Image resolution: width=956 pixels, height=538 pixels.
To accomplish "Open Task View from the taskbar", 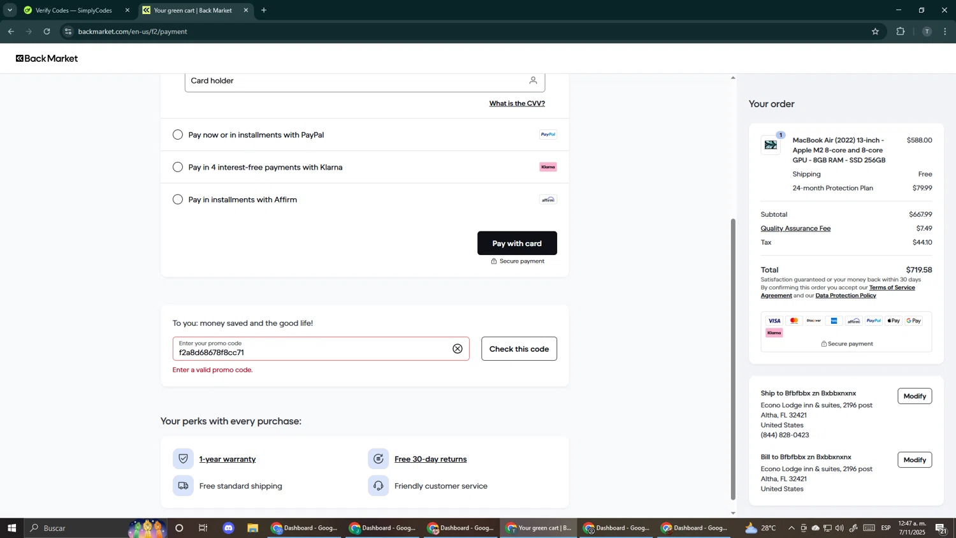I will pos(203,528).
